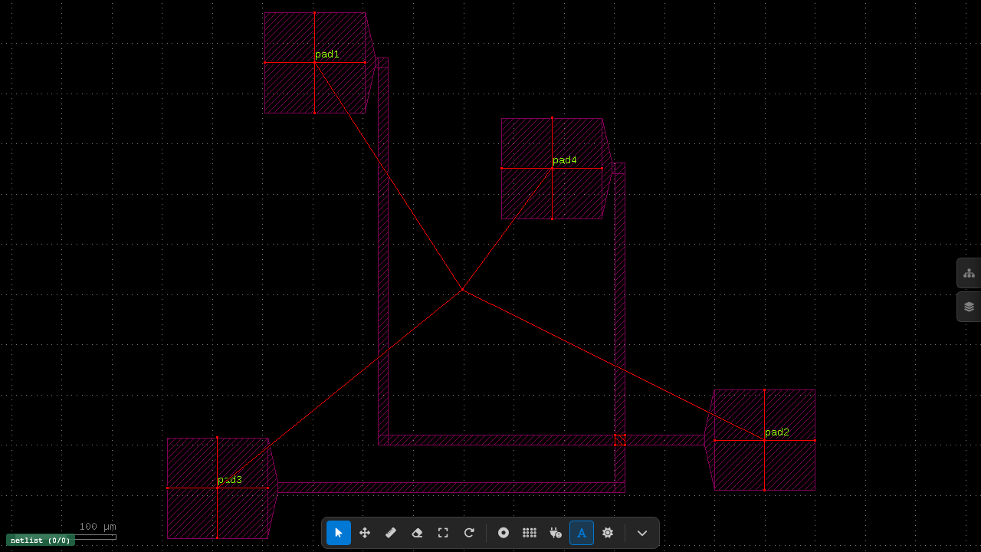This screenshot has width=981, height=552.
Task: Click the pad1 label
Action: coord(327,54)
